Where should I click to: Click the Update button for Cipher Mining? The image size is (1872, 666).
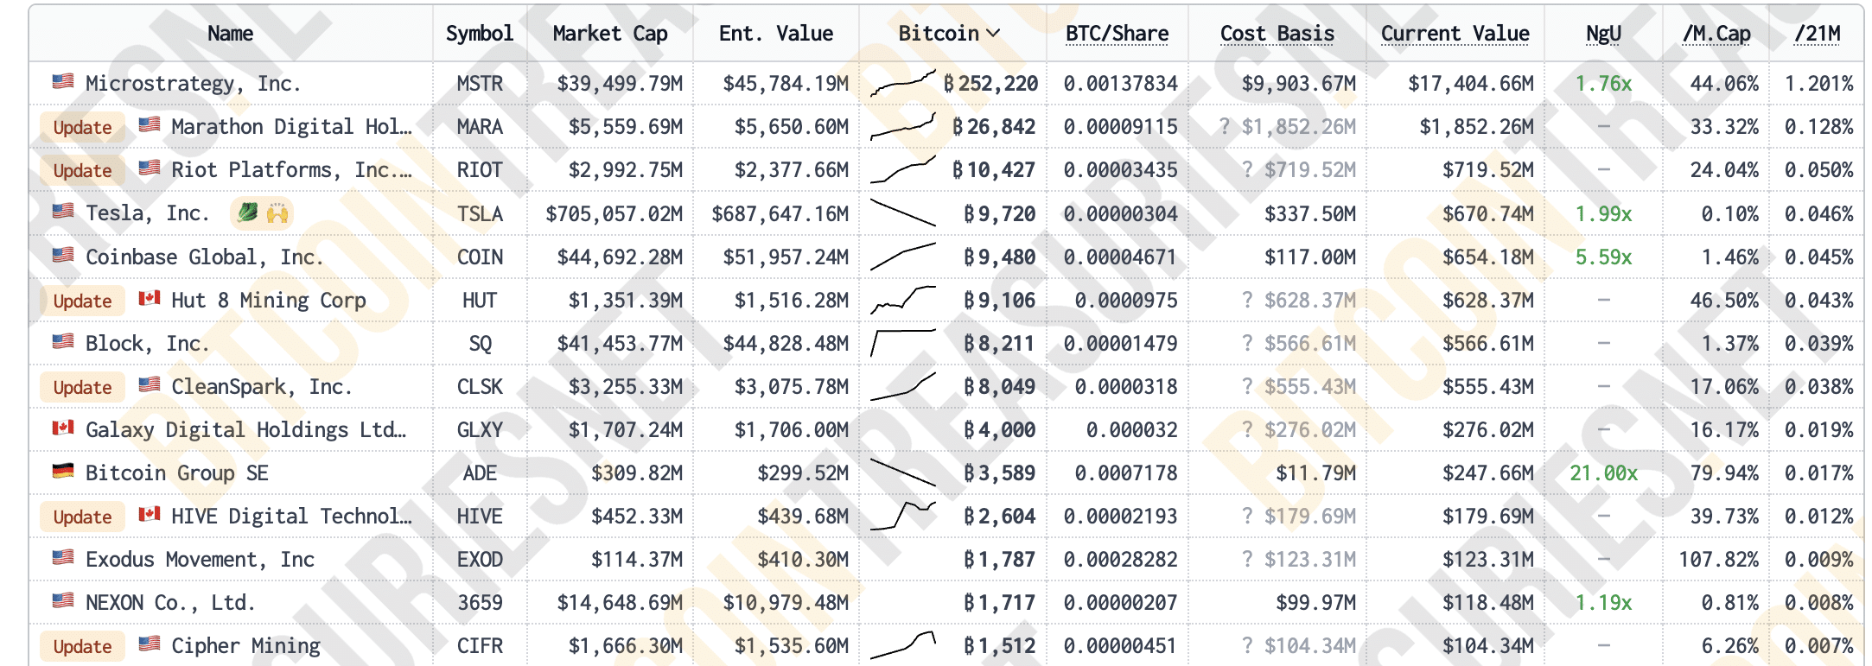[x=82, y=647]
